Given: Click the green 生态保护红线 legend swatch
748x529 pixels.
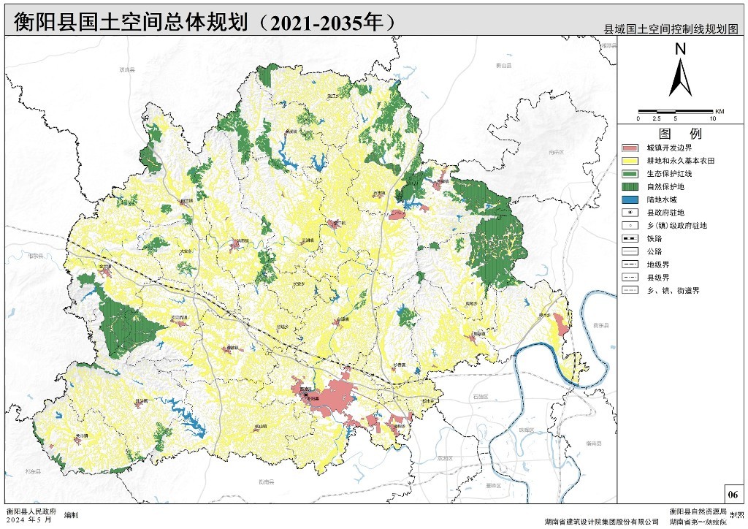Looking at the screenshot, I should tap(629, 174).
